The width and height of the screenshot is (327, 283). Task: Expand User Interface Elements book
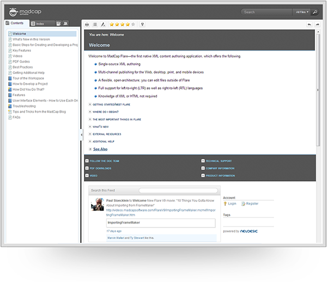click(43, 101)
